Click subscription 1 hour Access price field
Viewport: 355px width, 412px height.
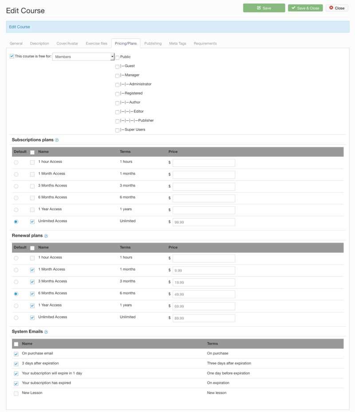(204, 162)
